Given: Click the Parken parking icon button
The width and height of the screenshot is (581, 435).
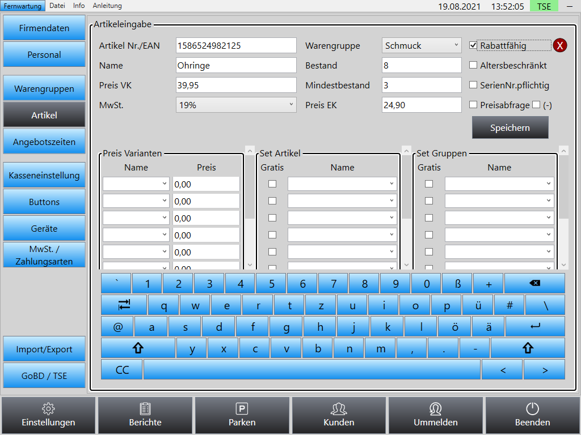Looking at the screenshot, I should [x=242, y=415].
